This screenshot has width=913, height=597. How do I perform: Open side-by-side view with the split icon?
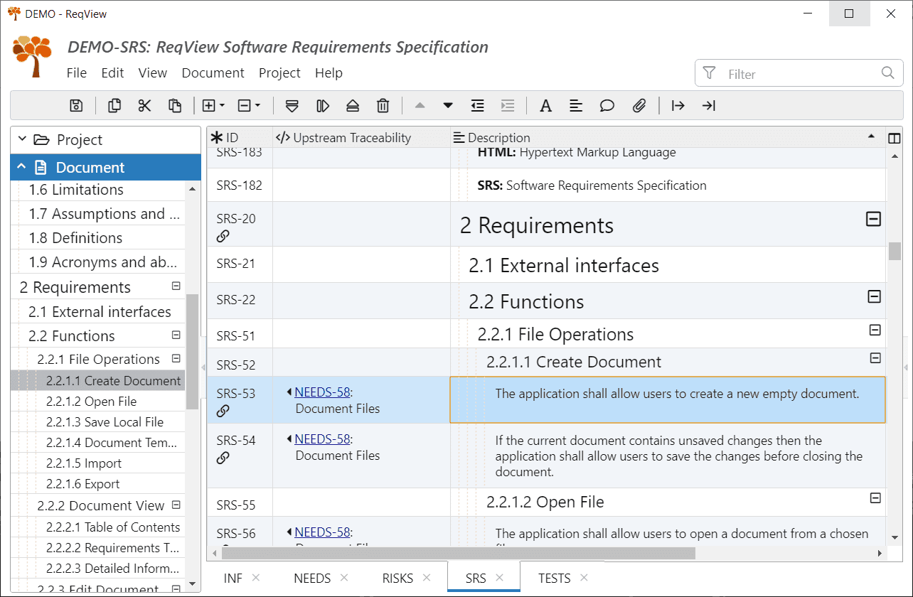pos(895,137)
